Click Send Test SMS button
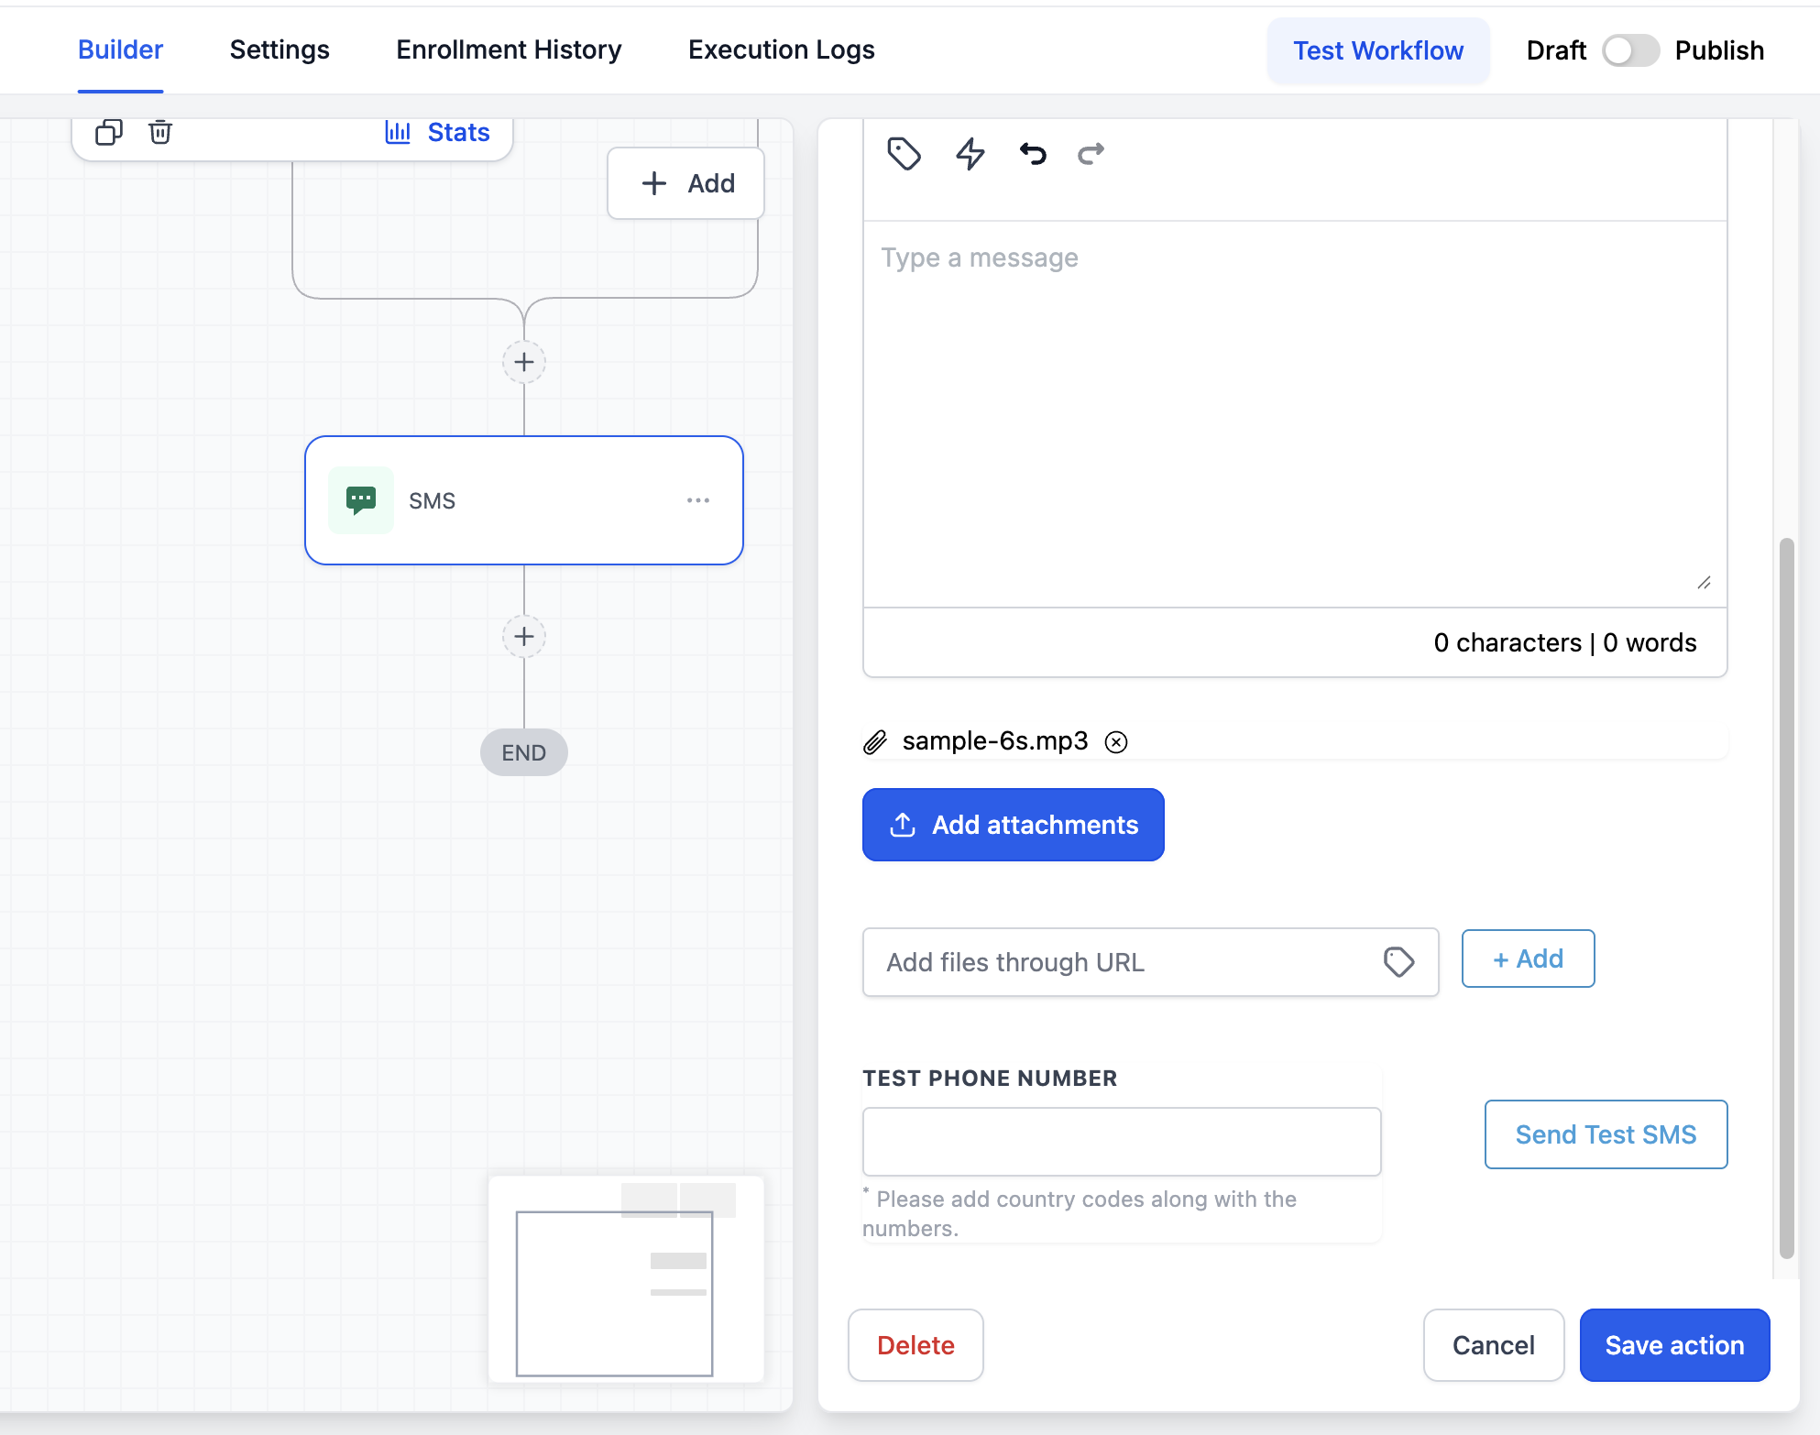Screen dimensions: 1820x1435 (x=1605, y=1134)
